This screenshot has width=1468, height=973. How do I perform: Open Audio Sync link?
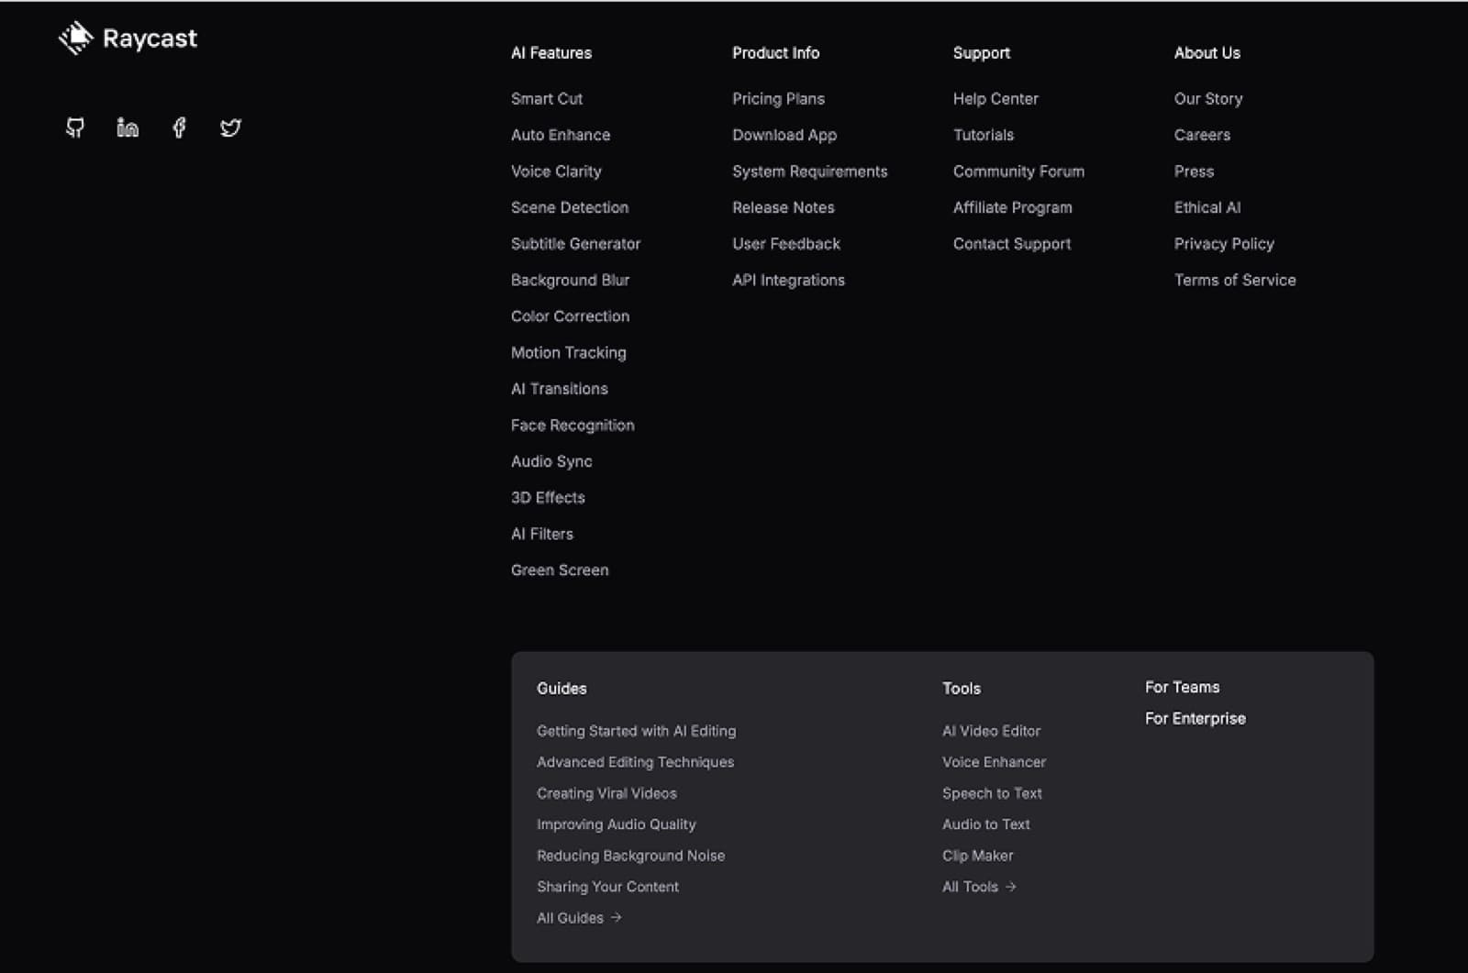click(x=551, y=461)
